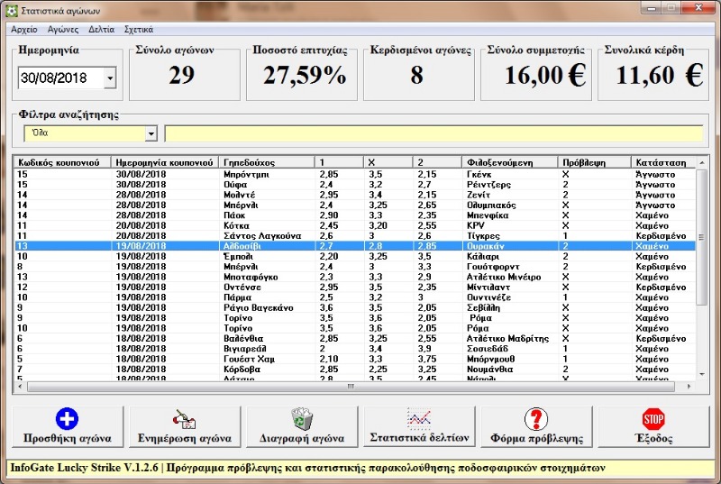Click the table's vertical scrollbar down arrow
Viewport: 721px width, 484px height.
tap(701, 375)
